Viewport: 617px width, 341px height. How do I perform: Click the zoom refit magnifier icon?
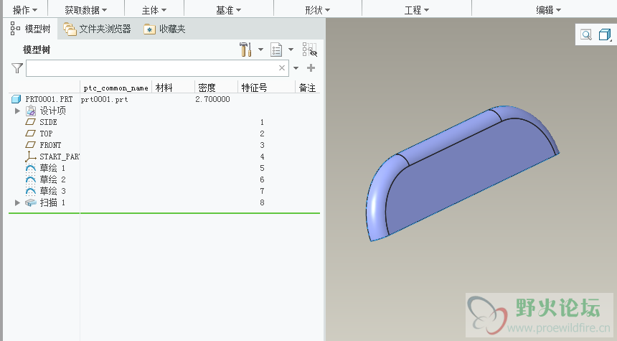point(586,34)
